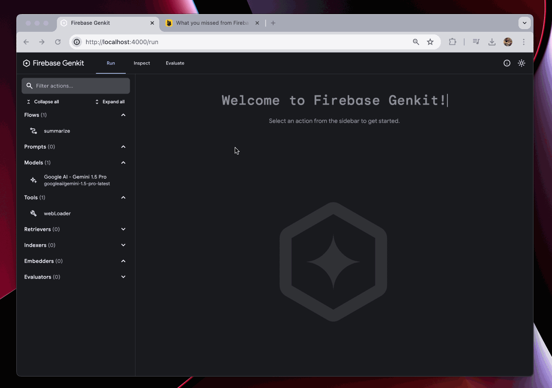Collapse the Models section
Image resolution: width=552 pixels, height=388 pixels.
pos(124,162)
